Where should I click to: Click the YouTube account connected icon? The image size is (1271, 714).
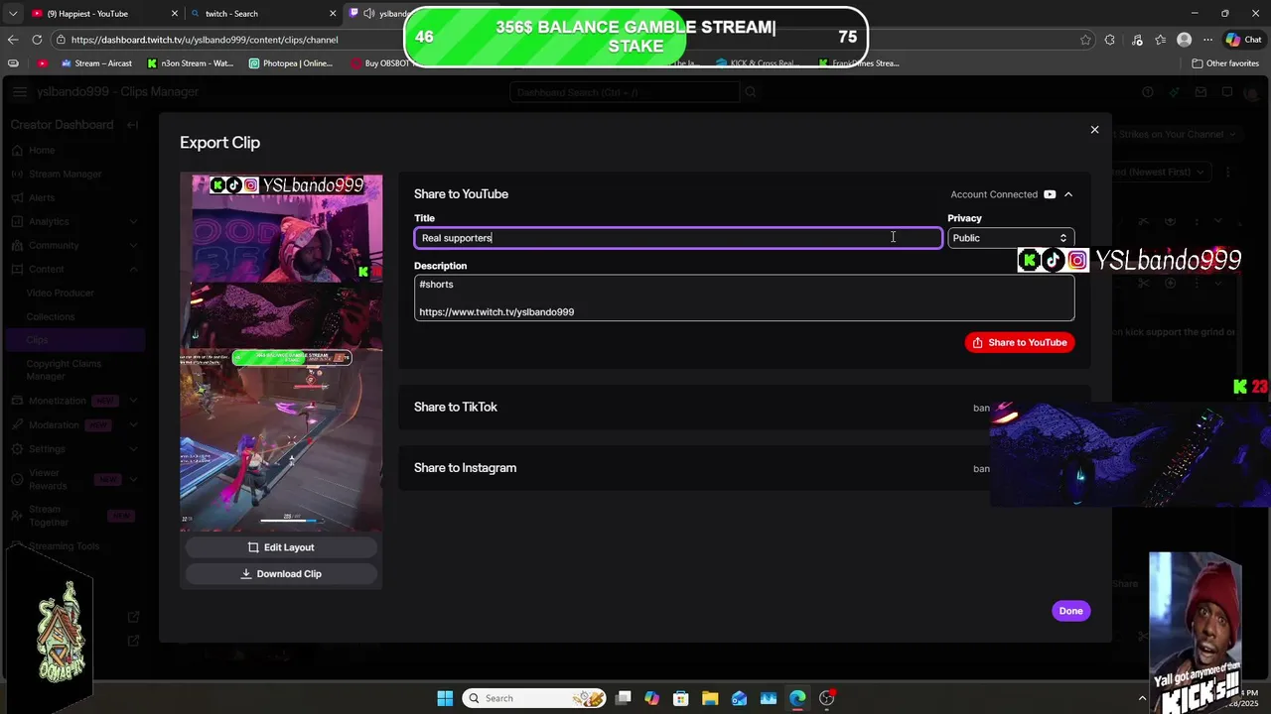pyautogui.click(x=1050, y=194)
